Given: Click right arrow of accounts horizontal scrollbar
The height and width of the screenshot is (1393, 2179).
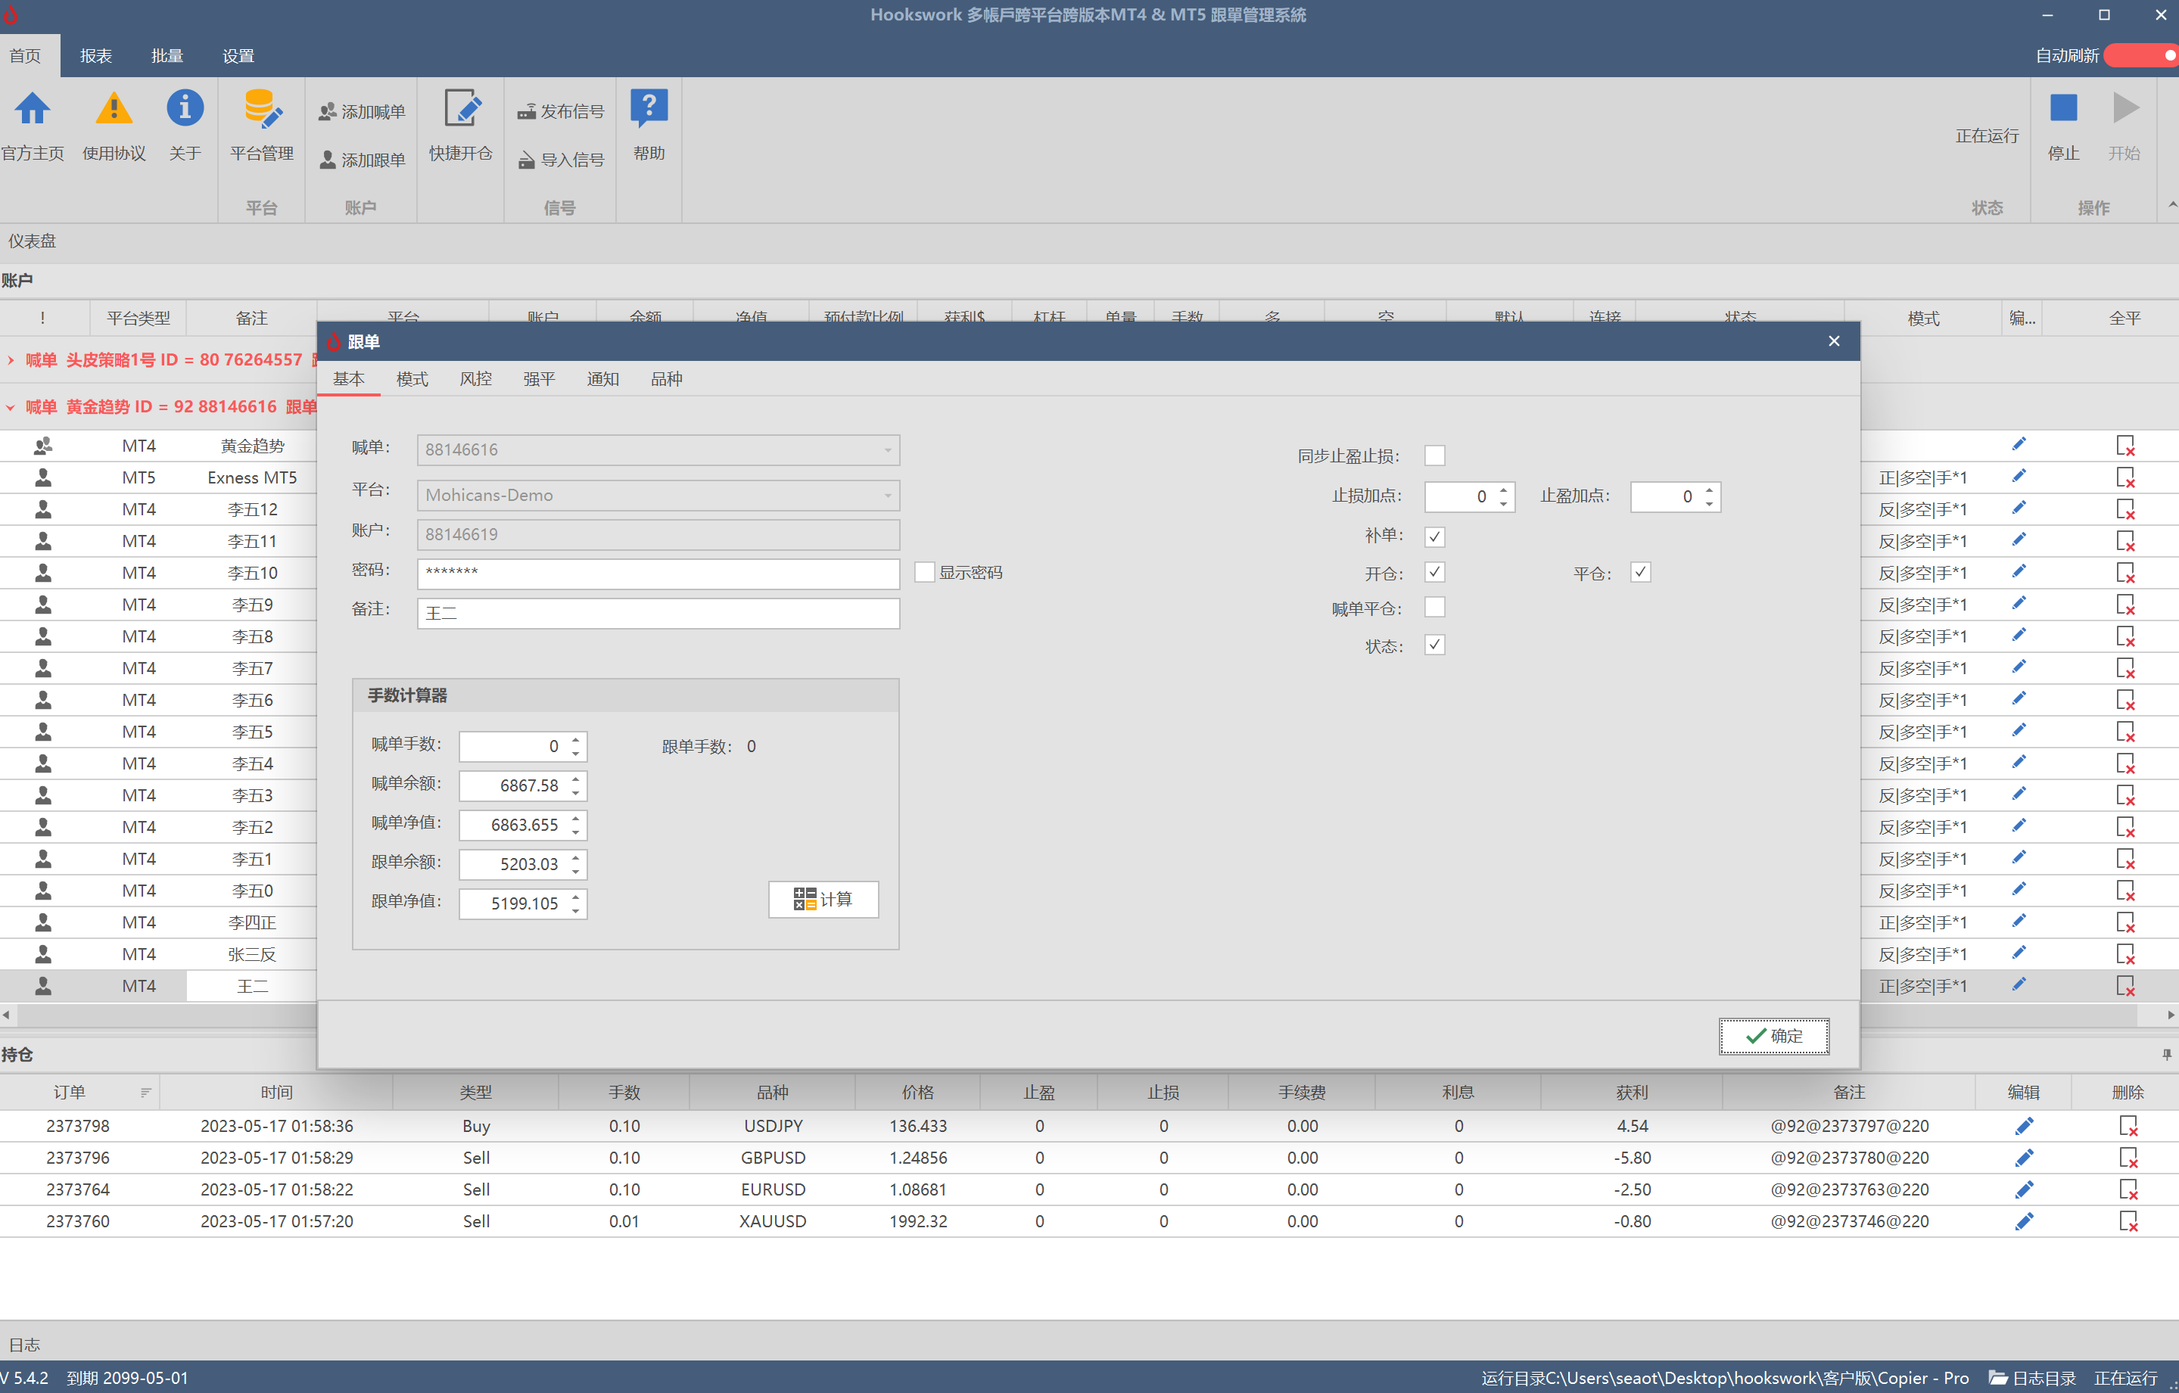Looking at the screenshot, I should point(2170,1015).
